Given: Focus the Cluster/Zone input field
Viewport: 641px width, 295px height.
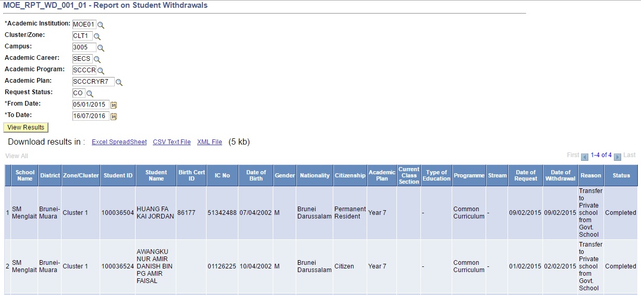Looking at the screenshot, I should 82,36.
